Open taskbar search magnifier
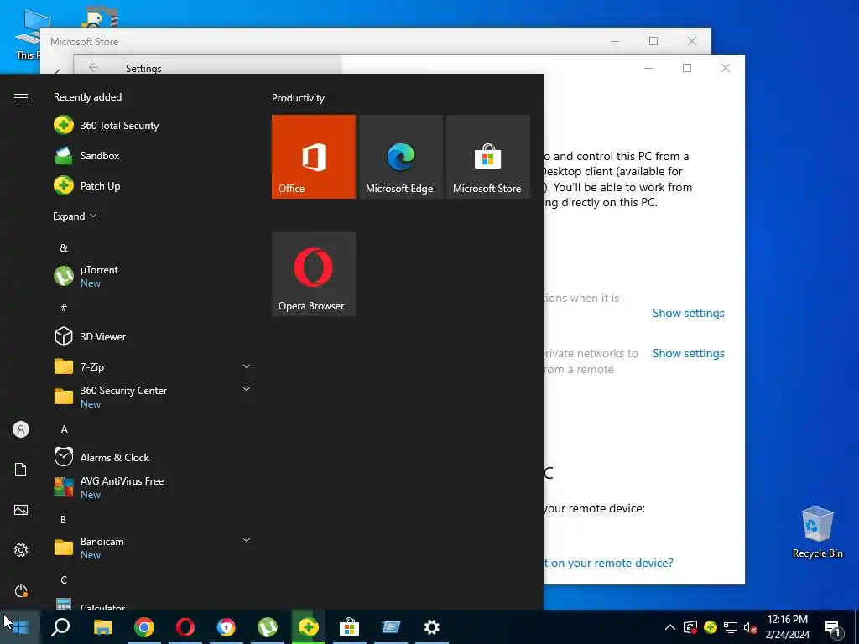The width and height of the screenshot is (859, 644). coord(60,627)
